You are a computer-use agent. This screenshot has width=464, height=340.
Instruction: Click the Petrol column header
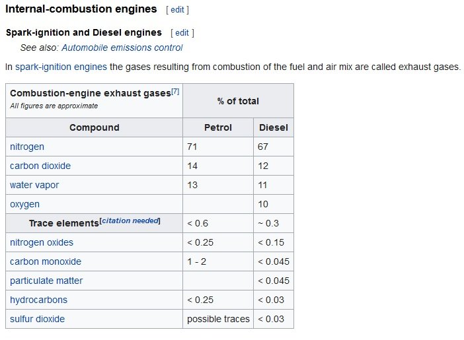point(217,127)
